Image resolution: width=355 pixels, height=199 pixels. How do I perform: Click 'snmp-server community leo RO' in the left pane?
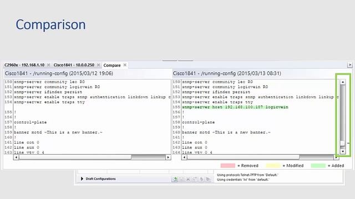(49, 82)
